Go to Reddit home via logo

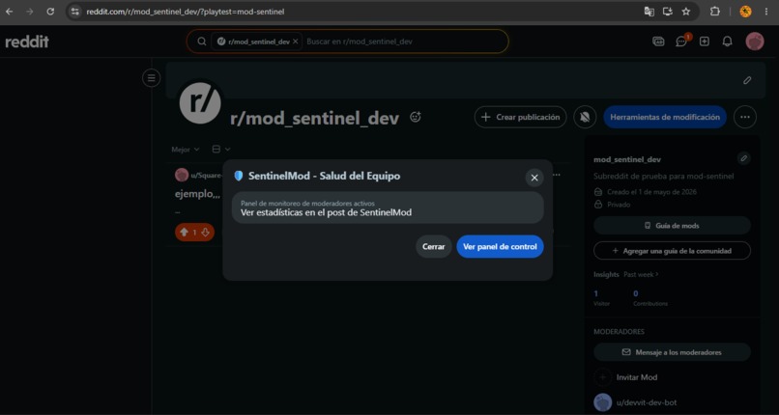click(x=27, y=42)
